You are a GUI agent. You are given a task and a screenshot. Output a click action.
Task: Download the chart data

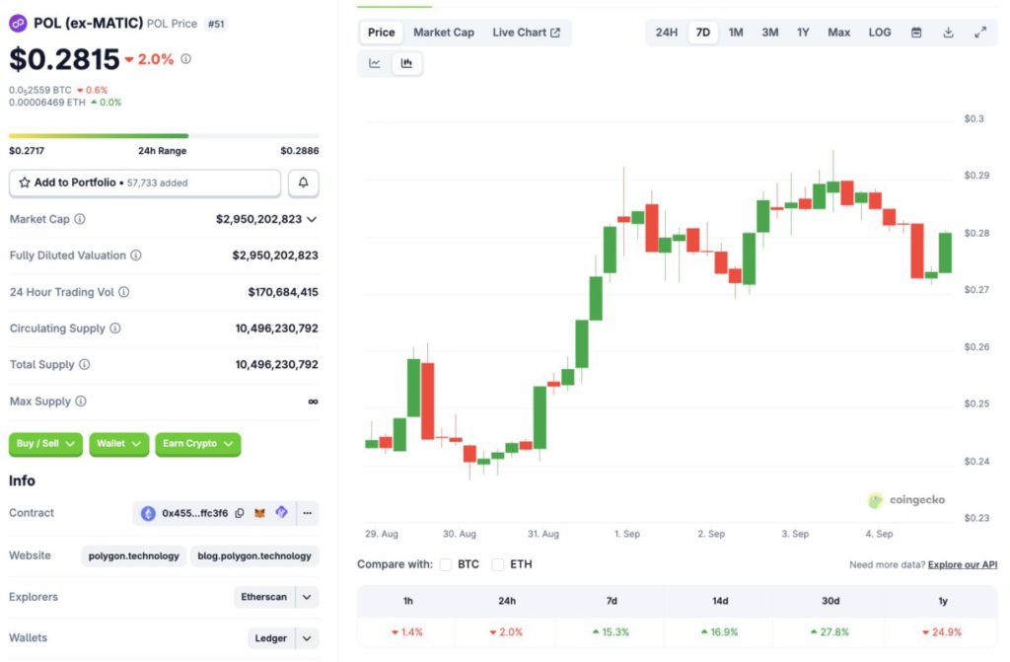pyautogui.click(x=948, y=33)
